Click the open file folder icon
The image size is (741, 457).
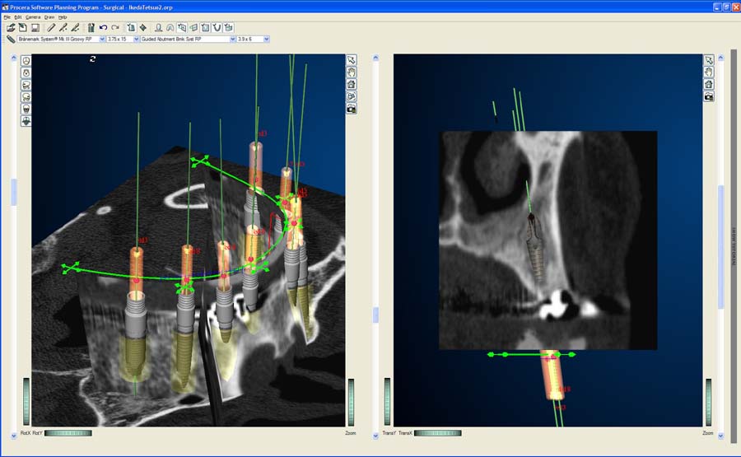coord(11,28)
